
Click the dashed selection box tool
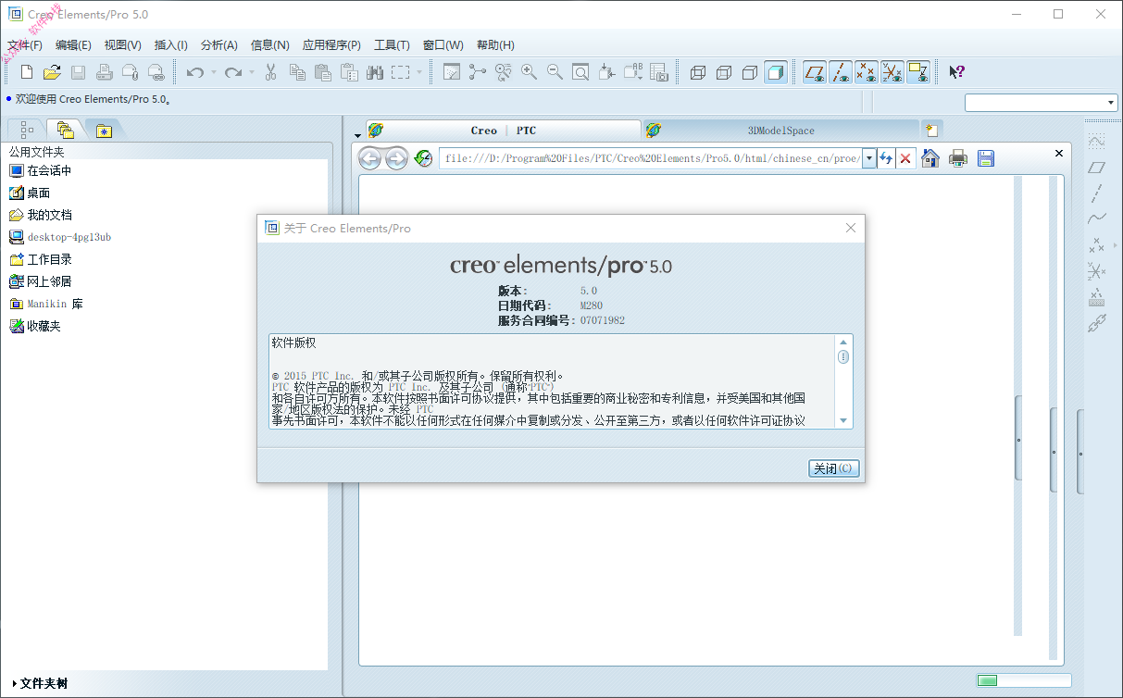(401, 72)
